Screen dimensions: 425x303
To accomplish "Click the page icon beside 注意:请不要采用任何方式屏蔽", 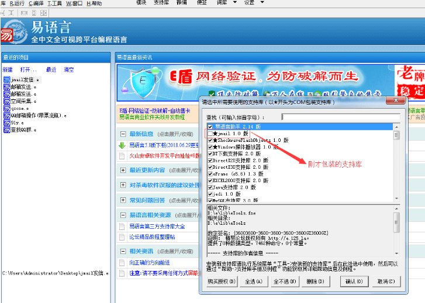I will tap(122, 273).
